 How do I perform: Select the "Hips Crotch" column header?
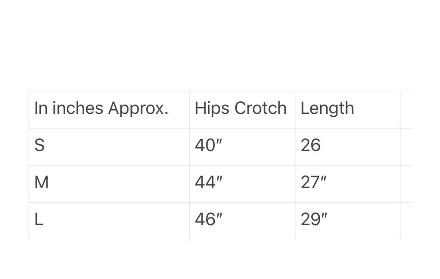(x=240, y=108)
